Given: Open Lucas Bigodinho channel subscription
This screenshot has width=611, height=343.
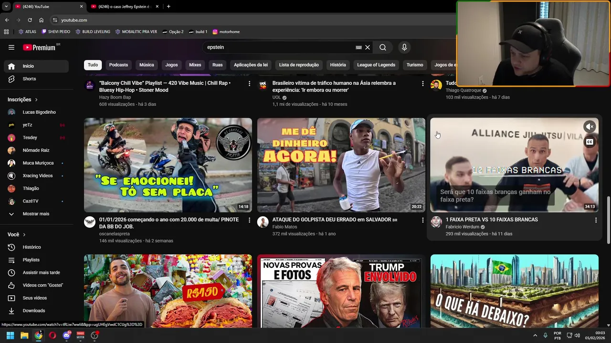Looking at the screenshot, I should pyautogui.click(x=36, y=112).
